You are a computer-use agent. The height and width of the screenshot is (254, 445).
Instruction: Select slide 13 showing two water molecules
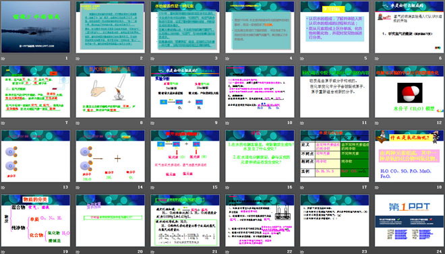(36, 156)
